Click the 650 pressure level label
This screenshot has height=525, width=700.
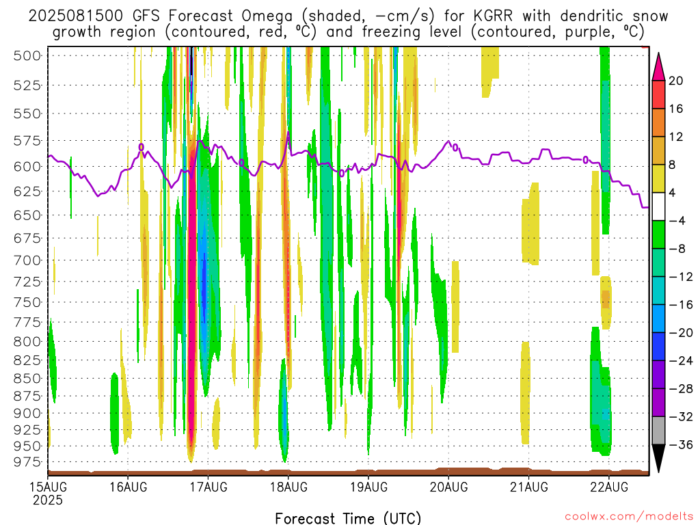[x=27, y=215]
